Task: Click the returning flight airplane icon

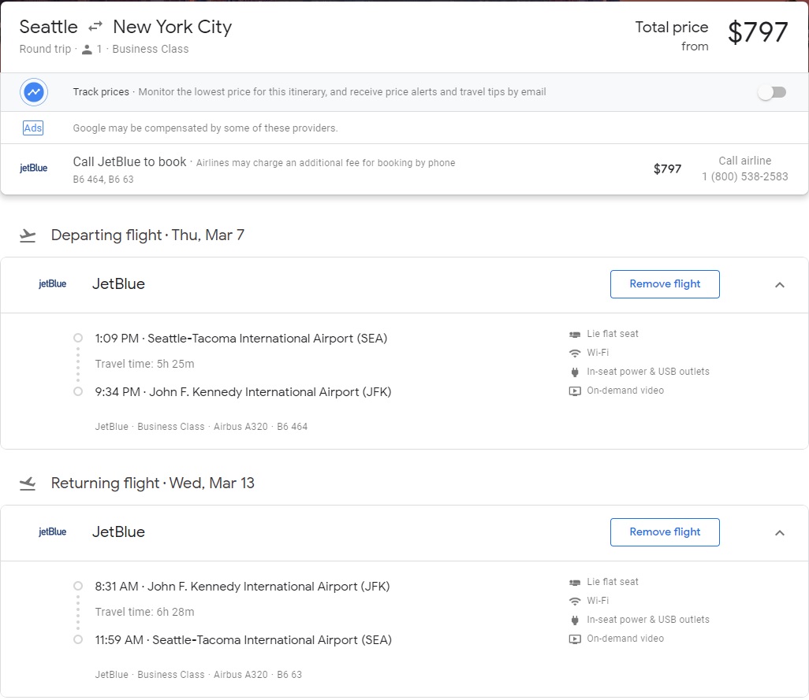Action: pyautogui.click(x=28, y=483)
